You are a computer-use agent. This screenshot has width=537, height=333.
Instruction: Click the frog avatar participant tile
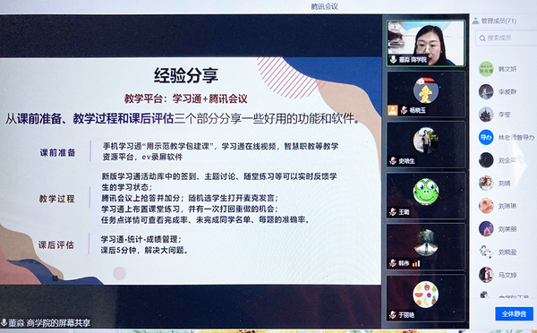[426, 195]
